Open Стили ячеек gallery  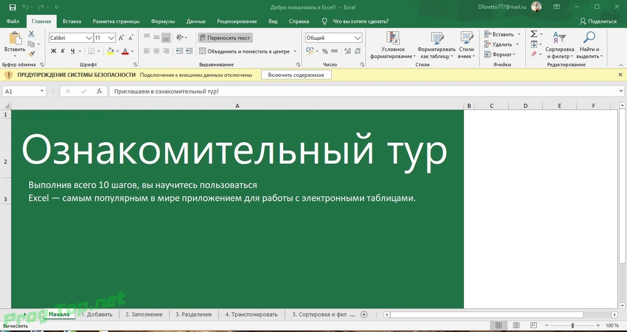click(x=467, y=45)
